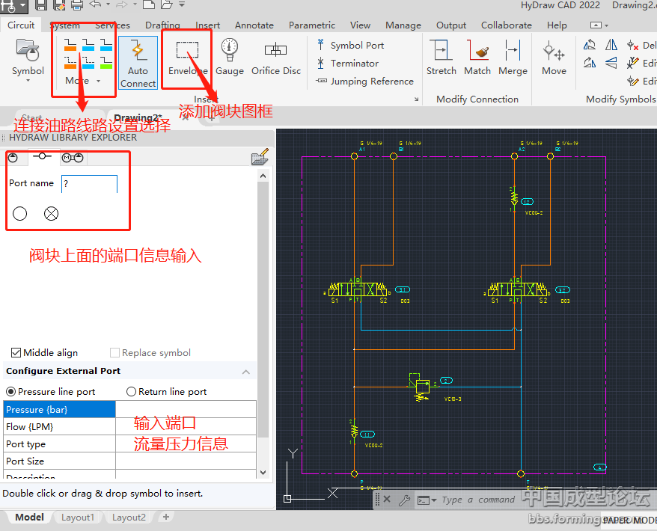Click the Match connection icon
Screen dimensions: 657x531
pyautogui.click(x=477, y=58)
